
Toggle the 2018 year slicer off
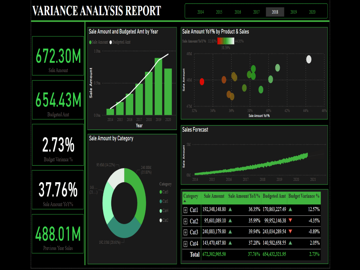[275, 12]
